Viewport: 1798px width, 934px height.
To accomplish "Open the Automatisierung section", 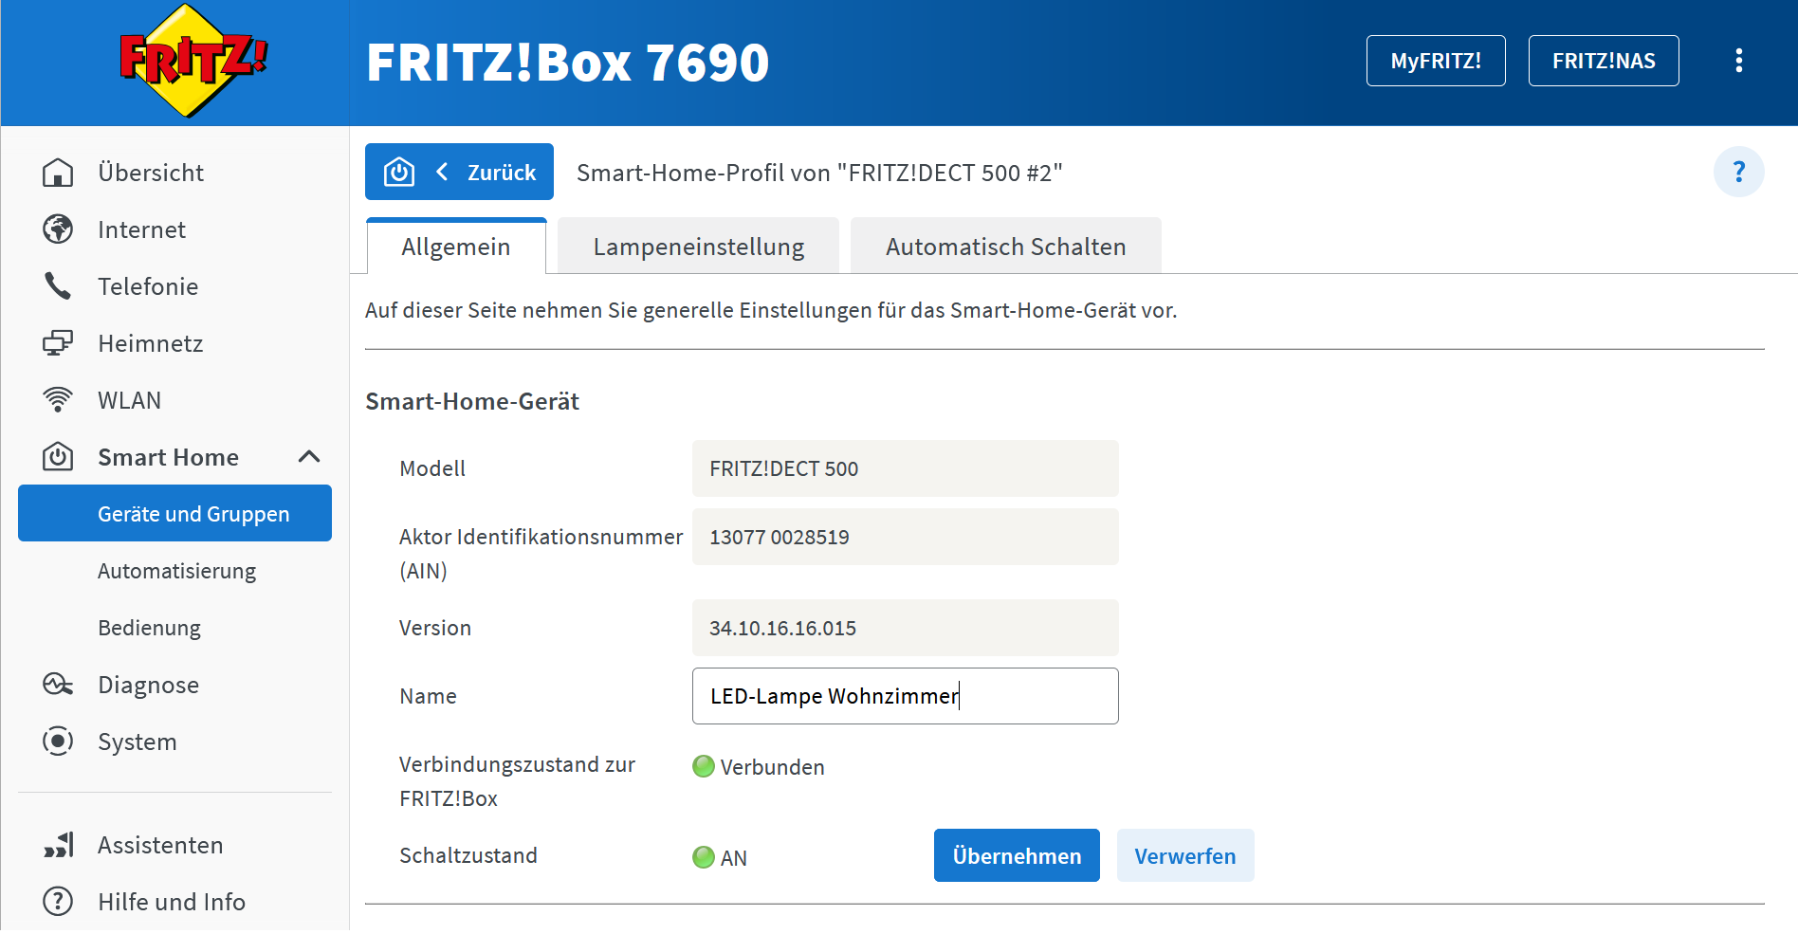I will [x=176, y=570].
